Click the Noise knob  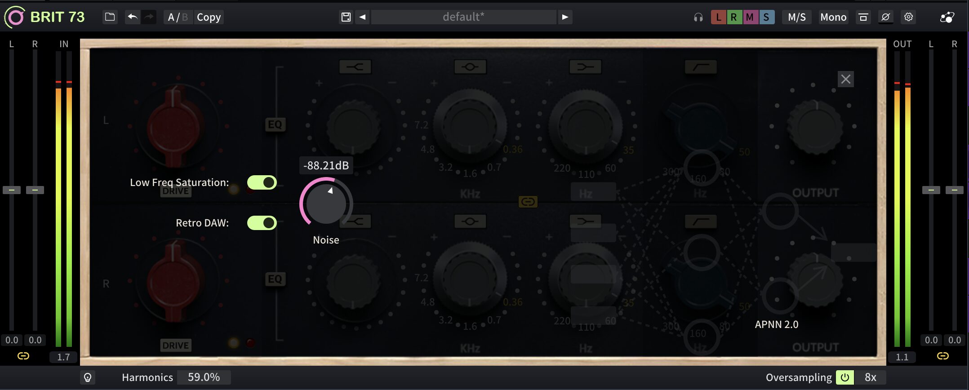click(x=326, y=204)
